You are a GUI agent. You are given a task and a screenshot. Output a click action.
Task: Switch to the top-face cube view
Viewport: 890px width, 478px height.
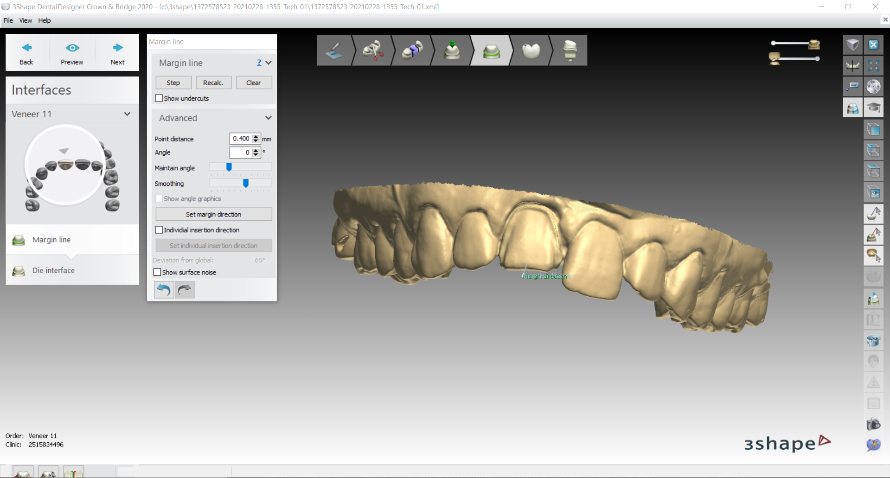click(873, 171)
